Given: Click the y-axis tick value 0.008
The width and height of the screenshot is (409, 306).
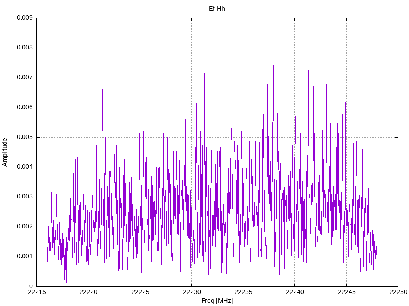Looking at the screenshot, I should (x=25, y=48).
